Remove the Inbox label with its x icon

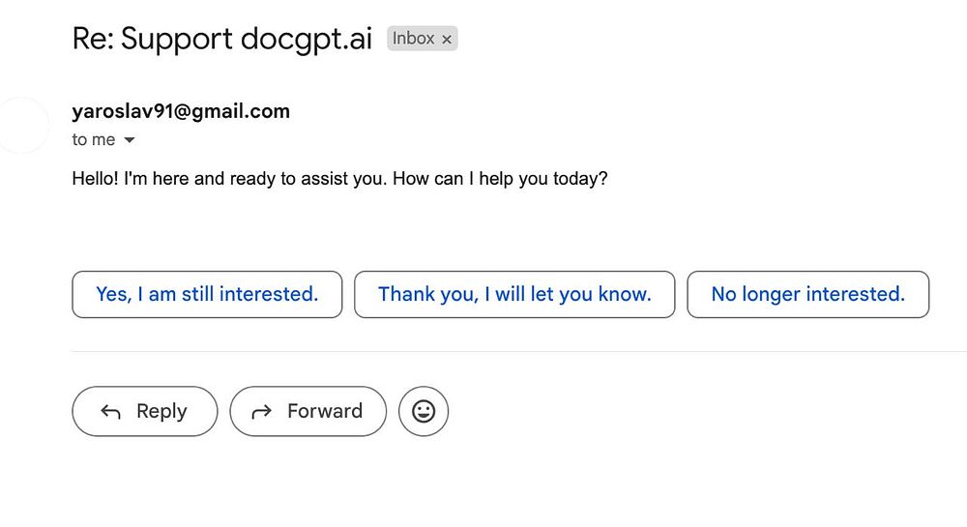click(447, 40)
